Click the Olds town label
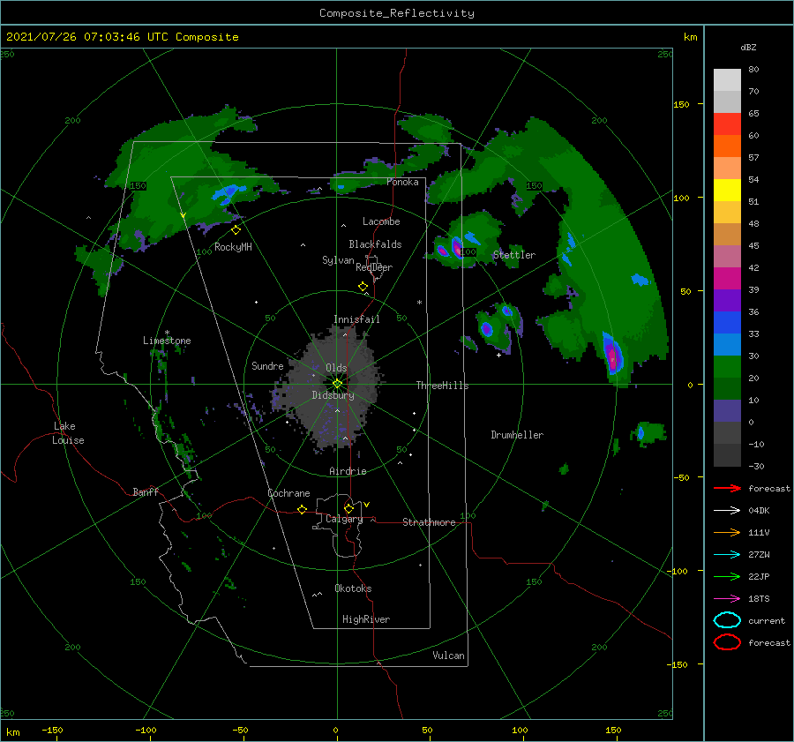Viewport: 794px width, 742px height. (x=336, y=368)
